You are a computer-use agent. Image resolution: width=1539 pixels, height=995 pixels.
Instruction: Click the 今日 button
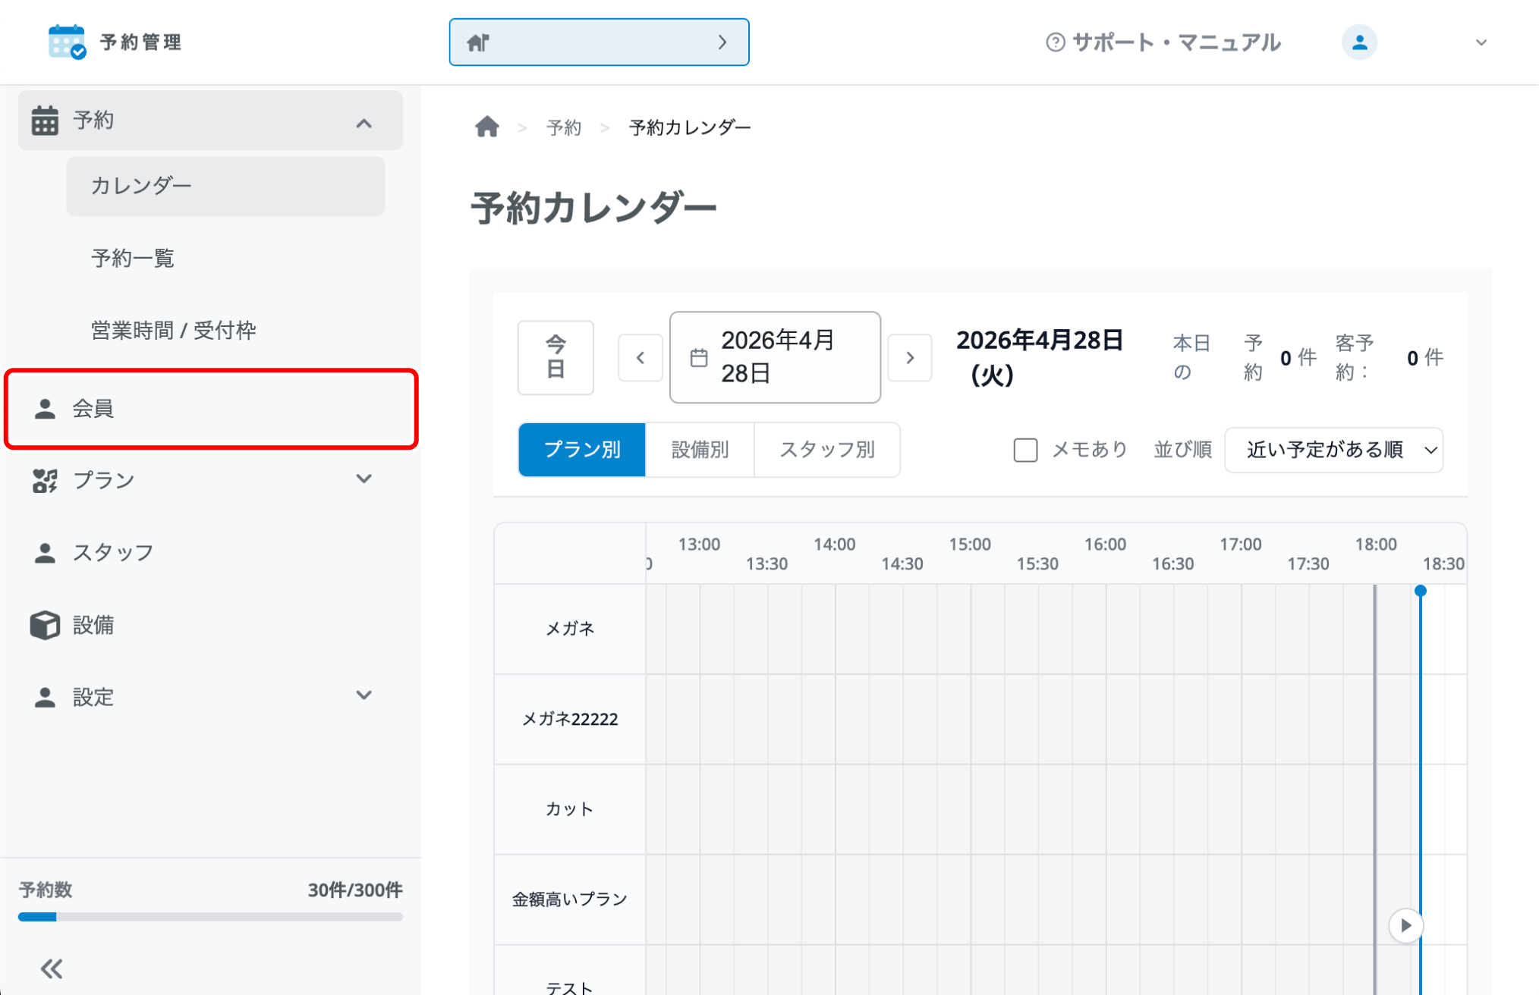pyautogui.click(x=555, y=357)
